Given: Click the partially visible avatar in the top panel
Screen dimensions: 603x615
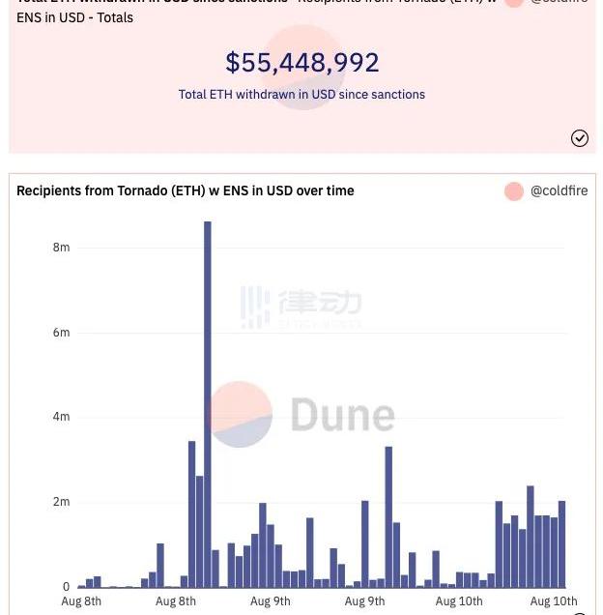Looking at the screenshot, I should [514, 3].
